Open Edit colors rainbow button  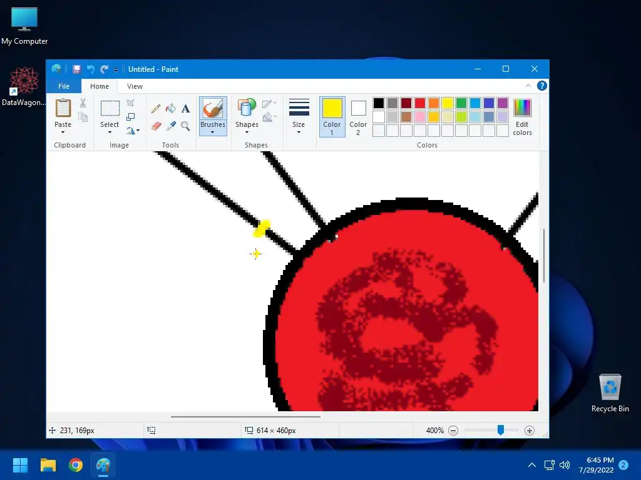pos(523,117)
